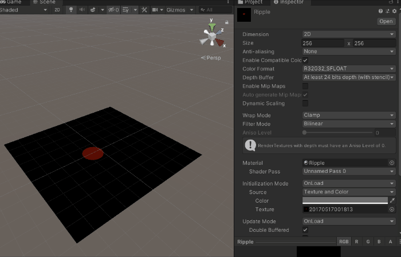Toggle scene effects icon
Screen dimensions: 401x257
(x=93, y=10)
